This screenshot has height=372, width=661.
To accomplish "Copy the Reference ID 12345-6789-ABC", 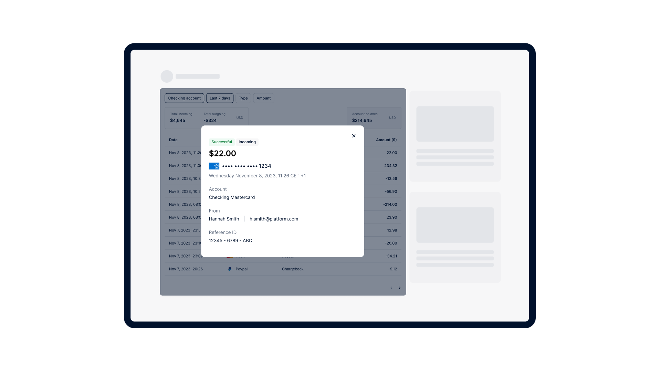I will 230,240.
